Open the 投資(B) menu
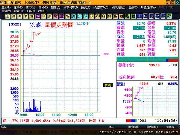180x135 pixels. point(85,7)
